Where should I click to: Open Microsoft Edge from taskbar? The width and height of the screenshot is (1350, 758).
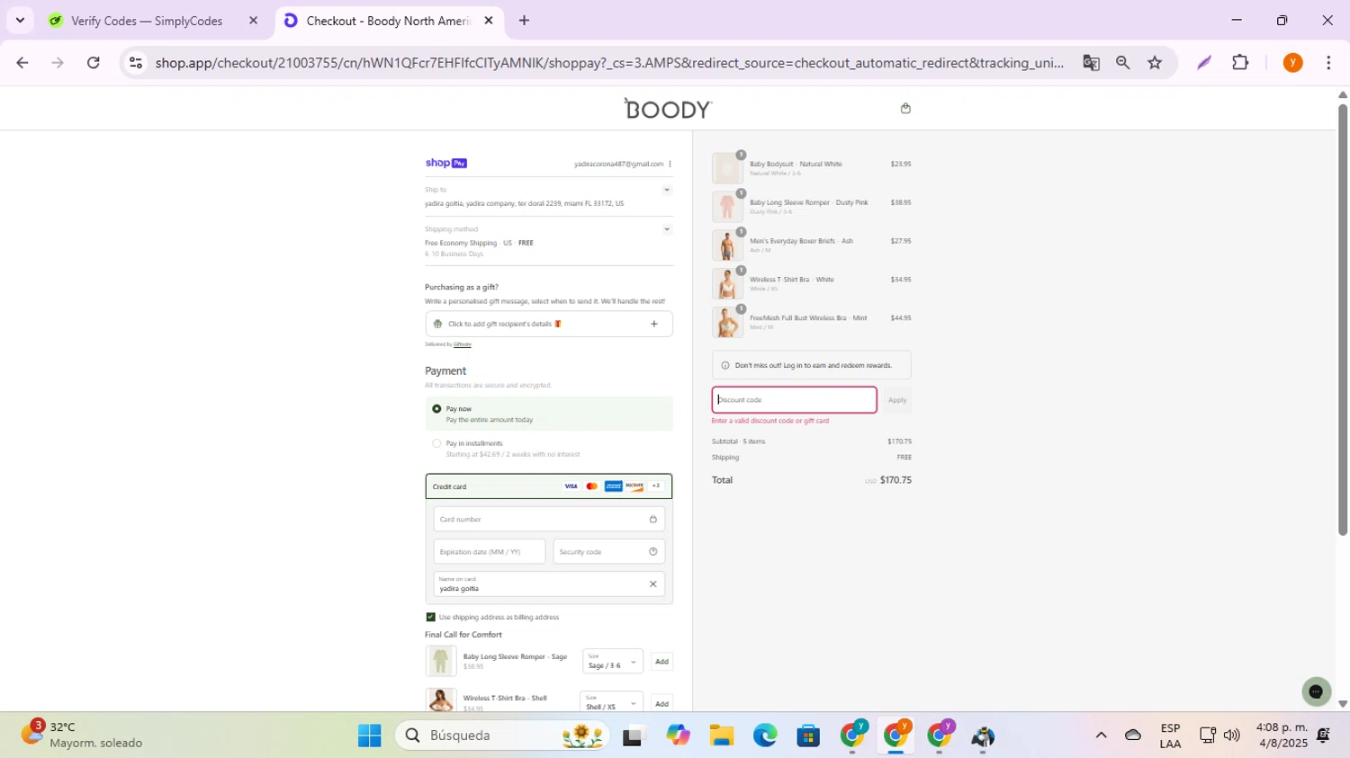(765, 736)
